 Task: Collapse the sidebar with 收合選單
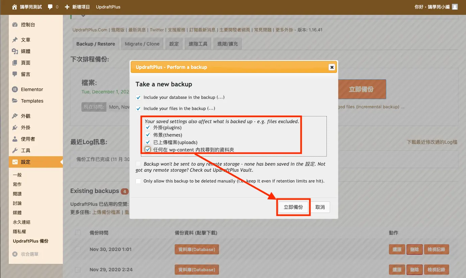pos(25,254)
